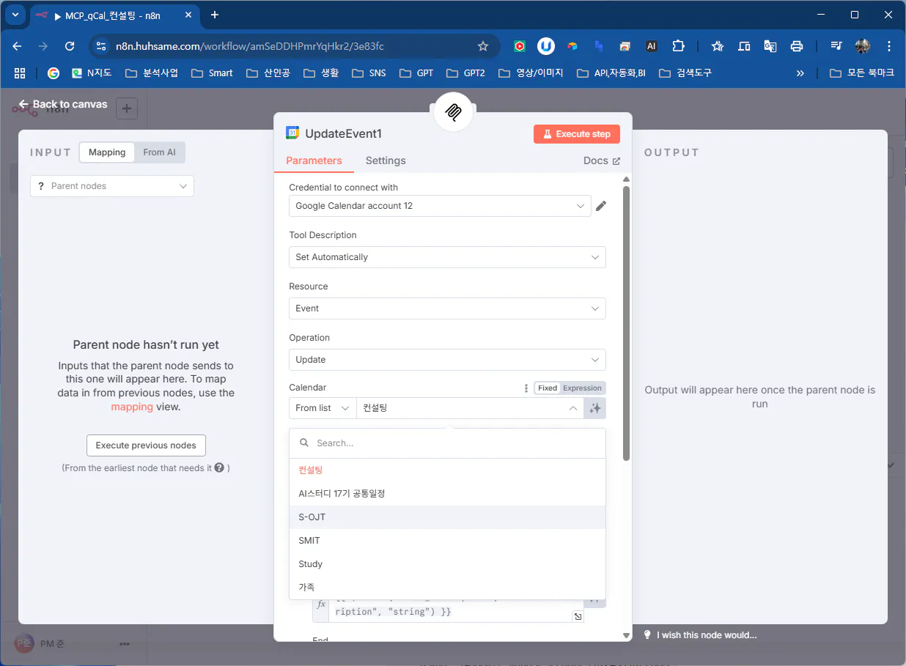The width and height of the screenshot is (906, 666).
Task: Choose the Study calendar option
Action: 447,564
